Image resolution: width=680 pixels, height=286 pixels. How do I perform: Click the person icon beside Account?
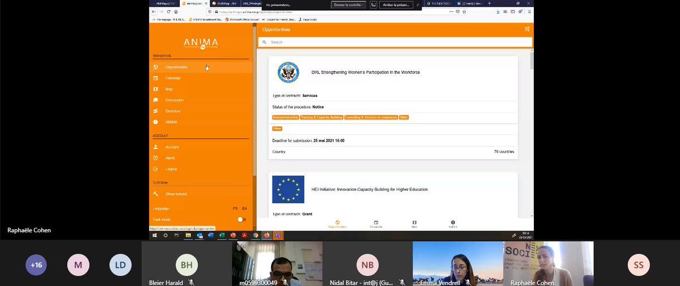point(155,147)
